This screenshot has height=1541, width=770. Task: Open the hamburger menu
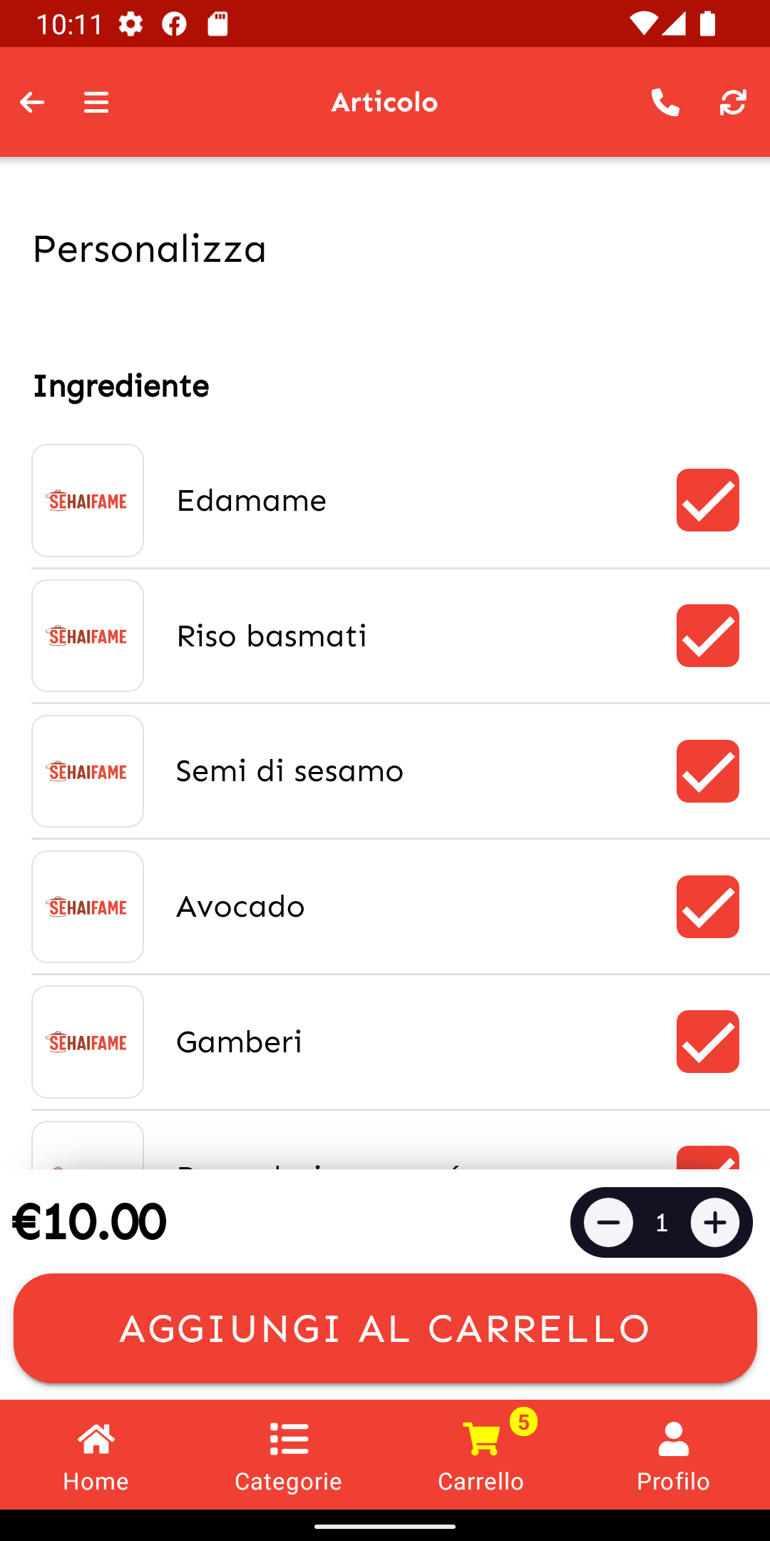pos(96,103)
